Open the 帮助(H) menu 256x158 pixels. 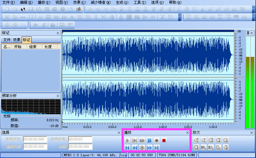[x=175, y=2]
